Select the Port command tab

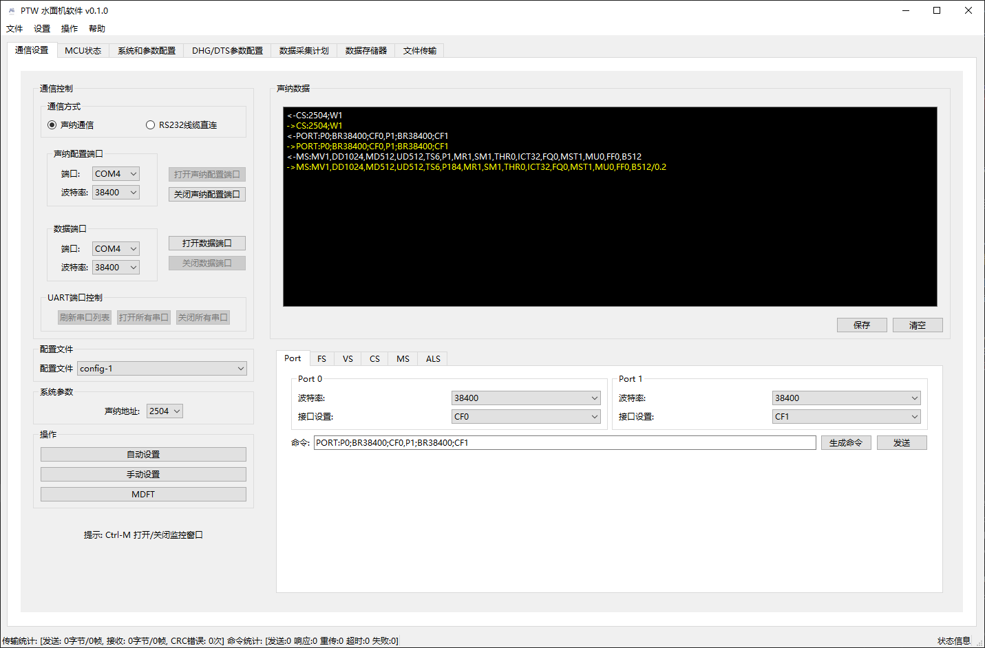tap(293, 358)
